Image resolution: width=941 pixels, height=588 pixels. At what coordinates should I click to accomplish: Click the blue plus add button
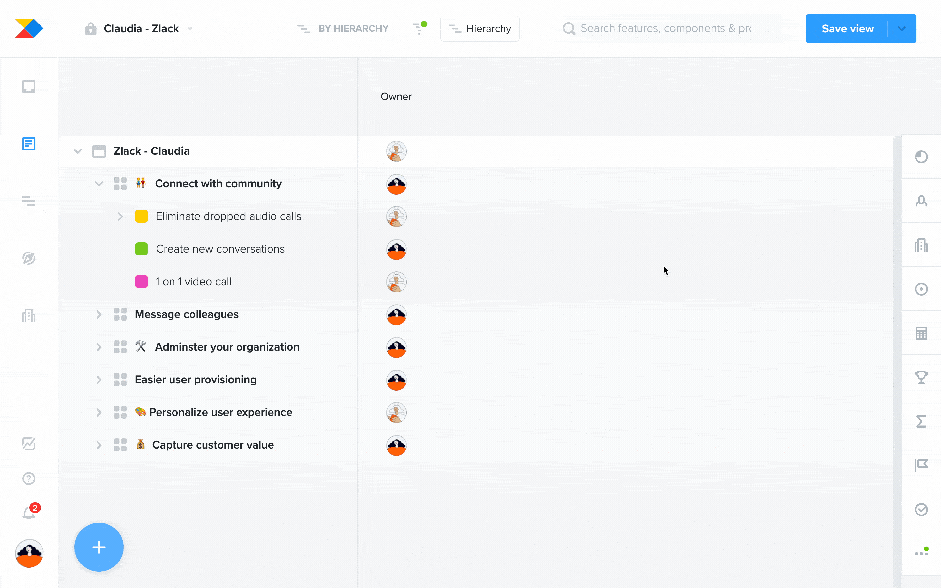(99, 547)
